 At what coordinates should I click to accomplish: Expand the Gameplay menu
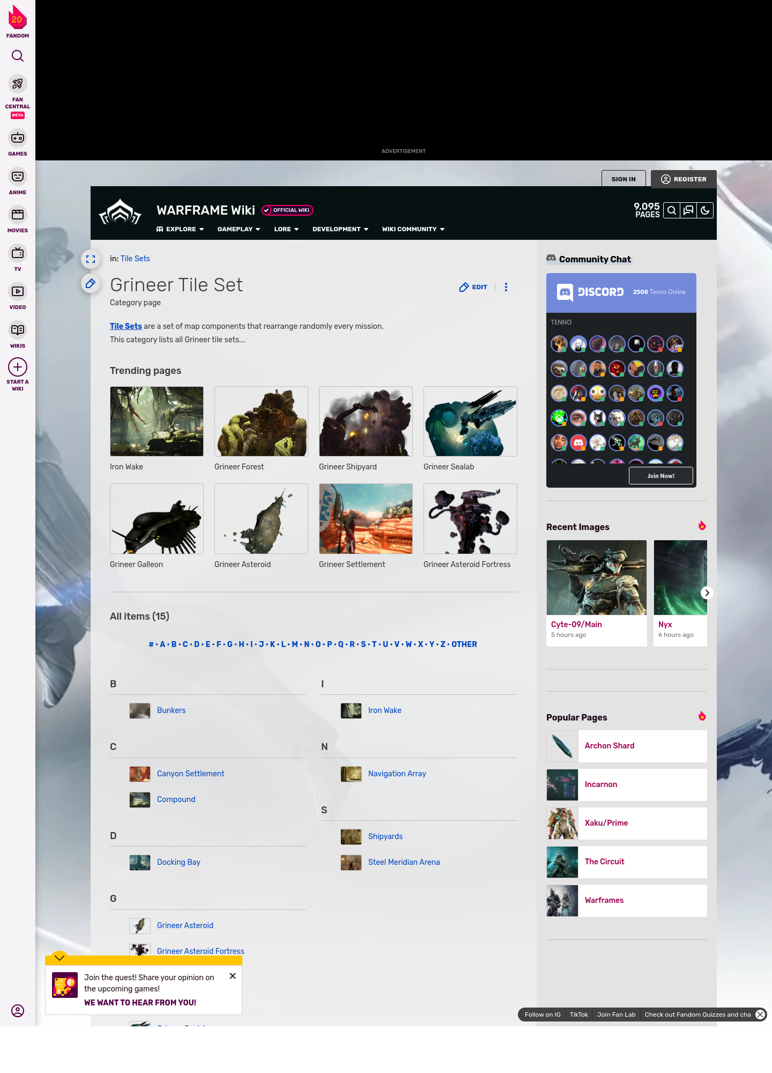(x=239, y=229)
